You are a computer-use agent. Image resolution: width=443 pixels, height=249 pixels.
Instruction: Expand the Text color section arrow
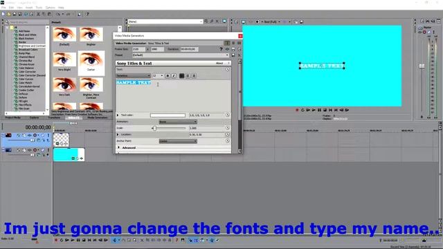(x=118, y=116)
